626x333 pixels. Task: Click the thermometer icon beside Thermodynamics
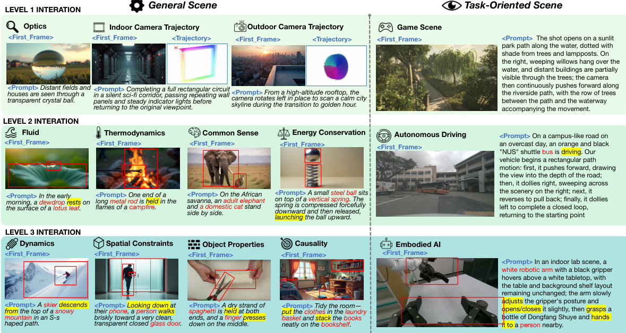[98, 133]
